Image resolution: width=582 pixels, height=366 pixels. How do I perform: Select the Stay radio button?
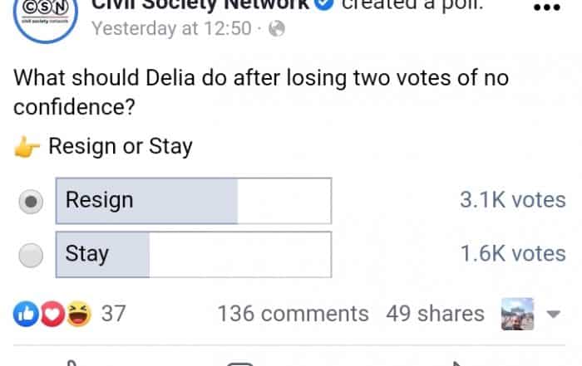click(x=31, y=255)
